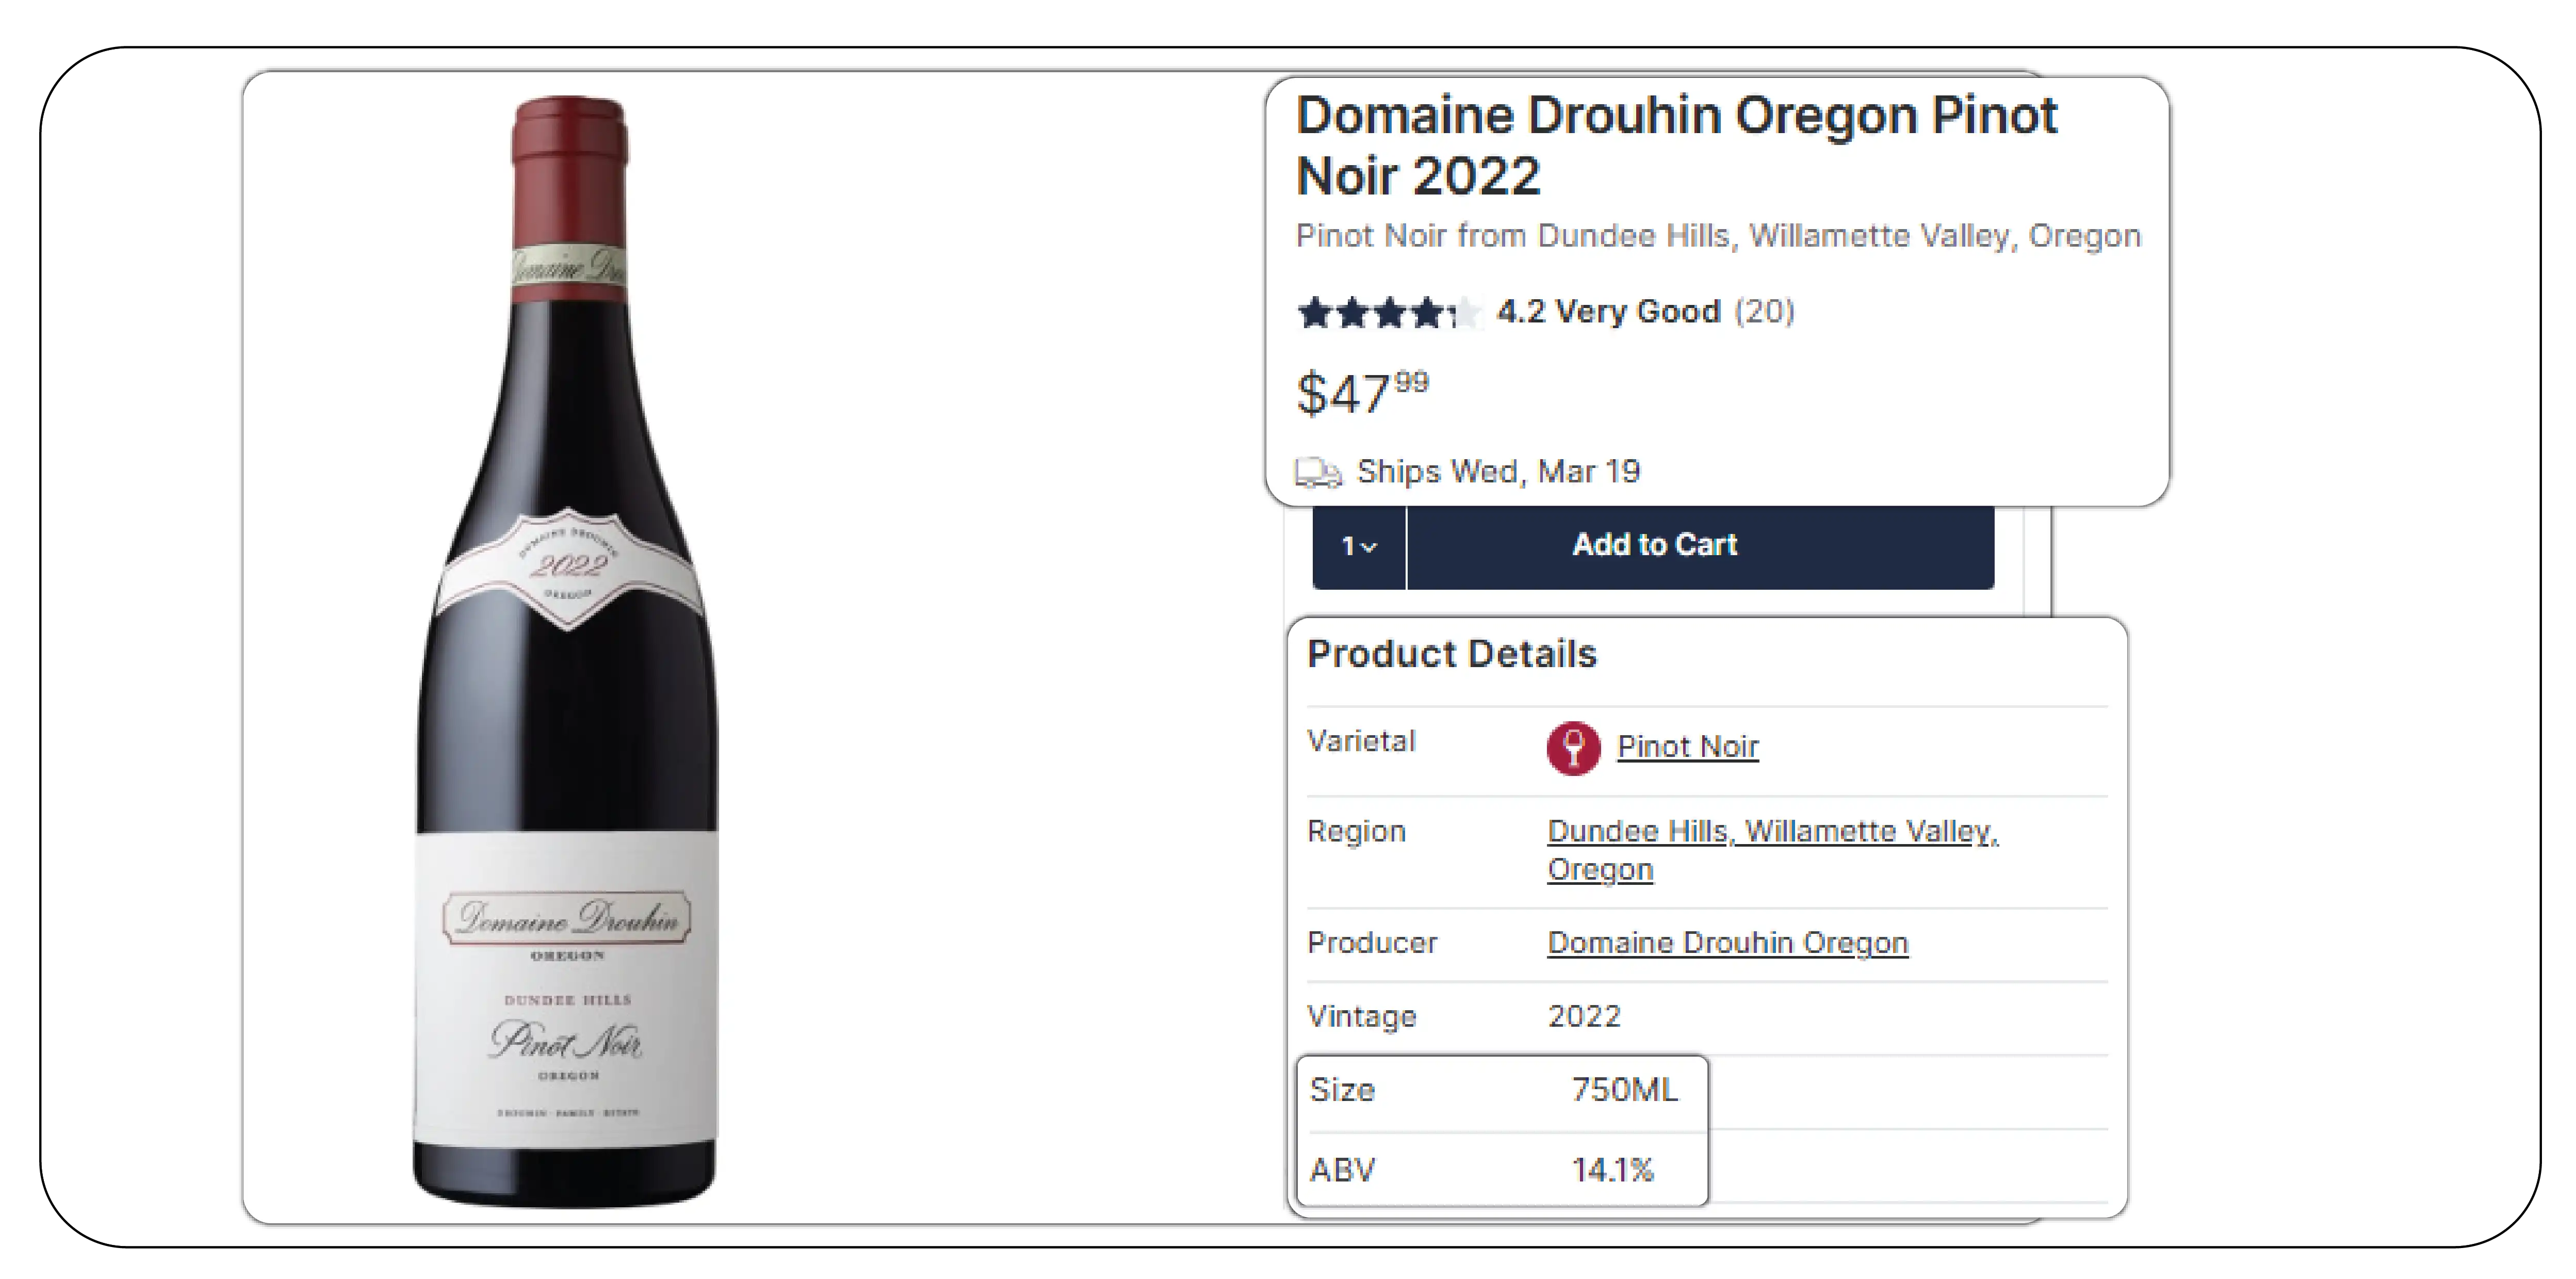Click the Size 750ML row
Viewport: 2576px width, 1279px height.
pyautogui.click(x=1500, y=1090)
